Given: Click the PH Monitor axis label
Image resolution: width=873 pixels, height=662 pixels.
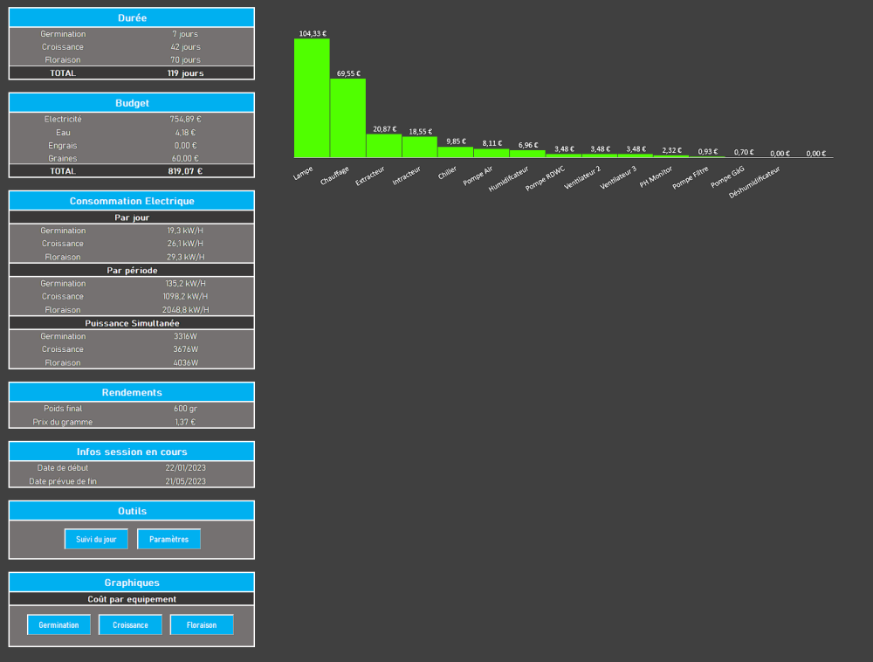Looking at the screenshot, I should 656,176.
